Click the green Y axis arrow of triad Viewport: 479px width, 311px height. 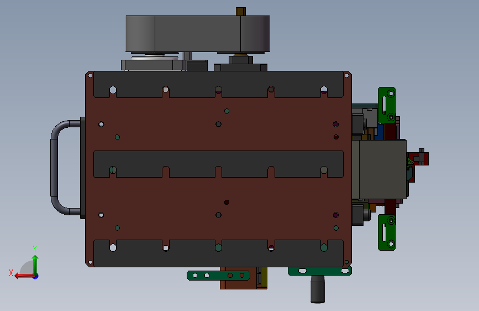click(35, 265)
